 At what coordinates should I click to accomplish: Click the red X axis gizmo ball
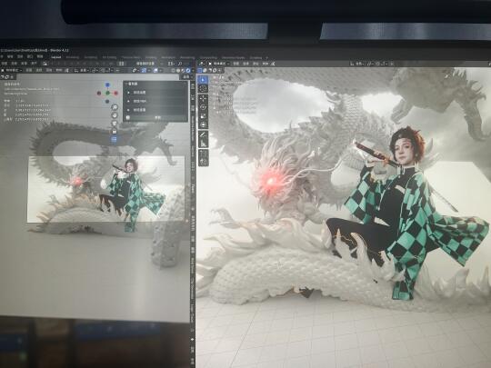click(x=115, y=93)
